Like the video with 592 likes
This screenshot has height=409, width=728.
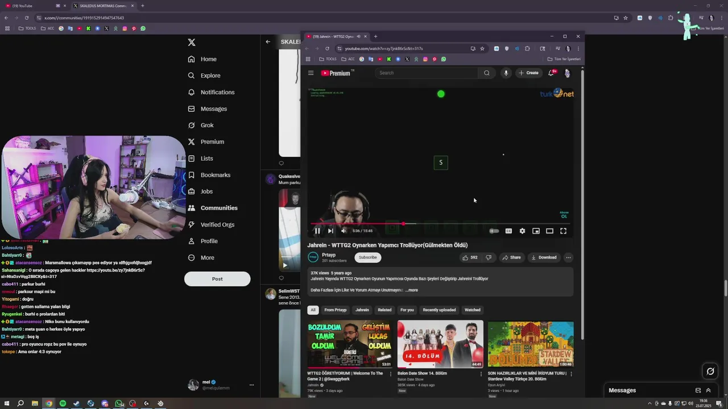click(470, 257)
